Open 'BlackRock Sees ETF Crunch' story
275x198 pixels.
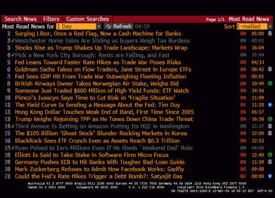point(97,141)
